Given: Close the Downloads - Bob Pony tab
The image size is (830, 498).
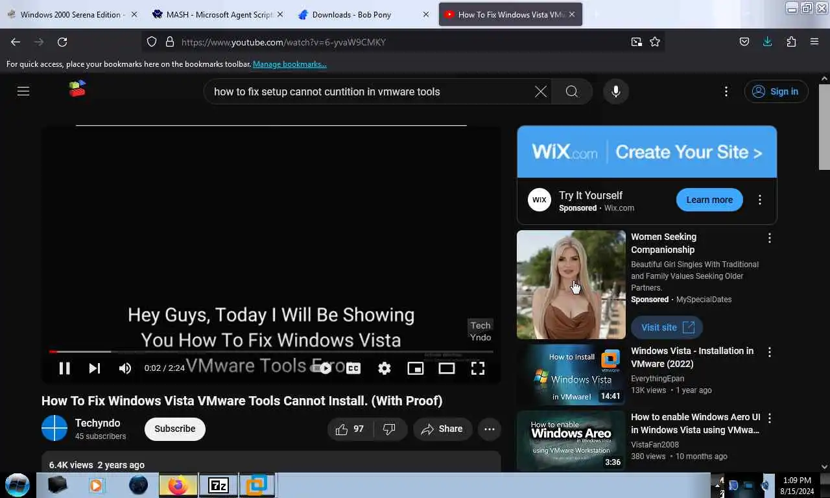Looking at the screenshot, I should pos(426,14).
